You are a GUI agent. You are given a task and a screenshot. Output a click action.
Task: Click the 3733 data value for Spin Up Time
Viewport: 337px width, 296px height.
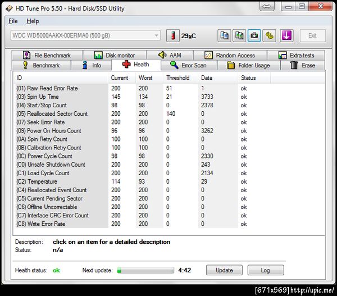[207, 97]
